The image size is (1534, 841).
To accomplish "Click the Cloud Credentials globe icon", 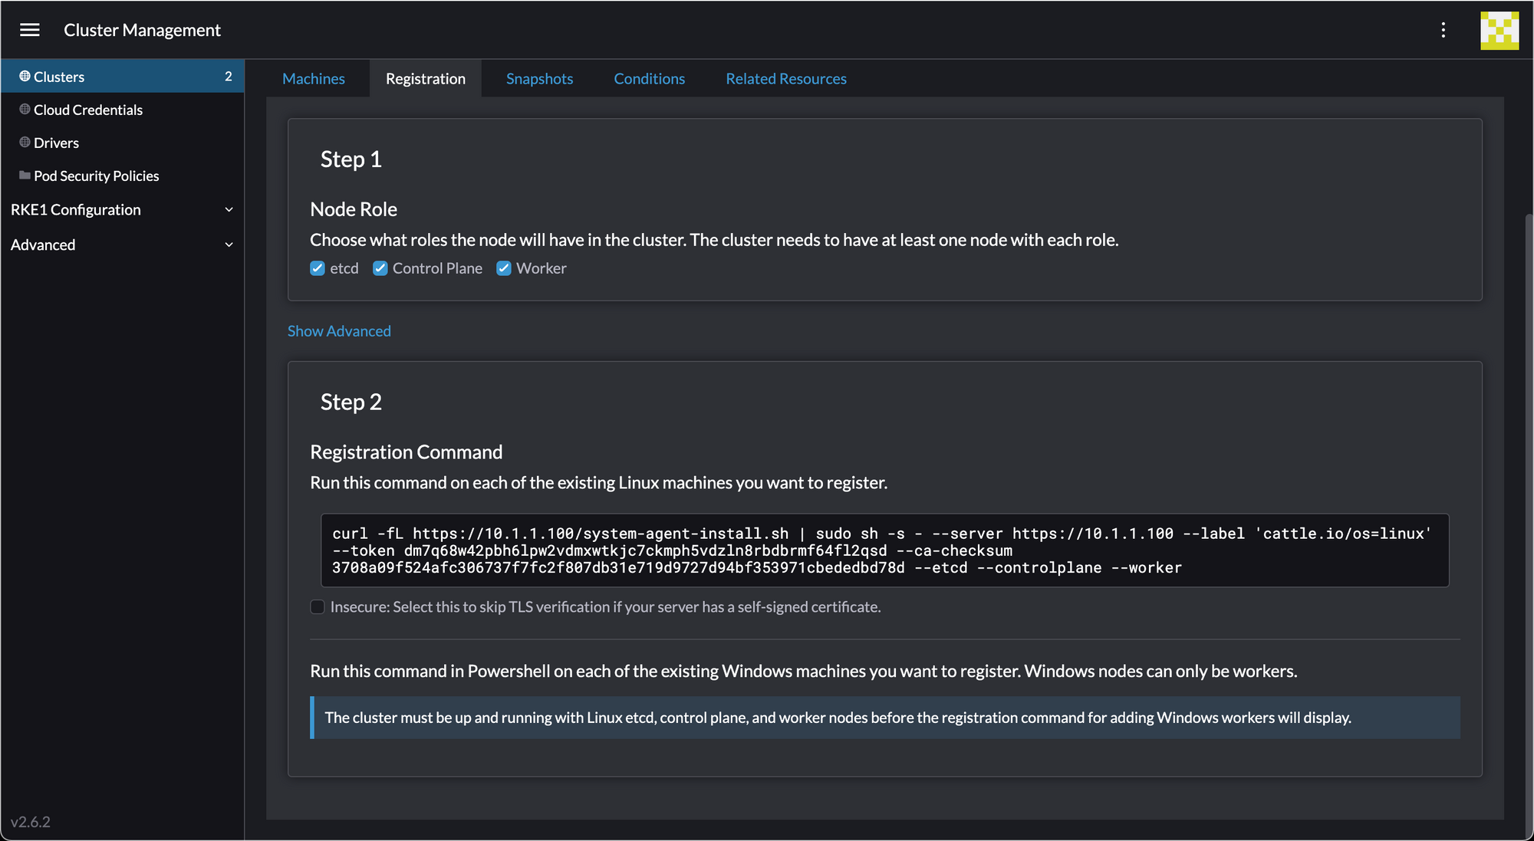I will (x=25, y=110).
